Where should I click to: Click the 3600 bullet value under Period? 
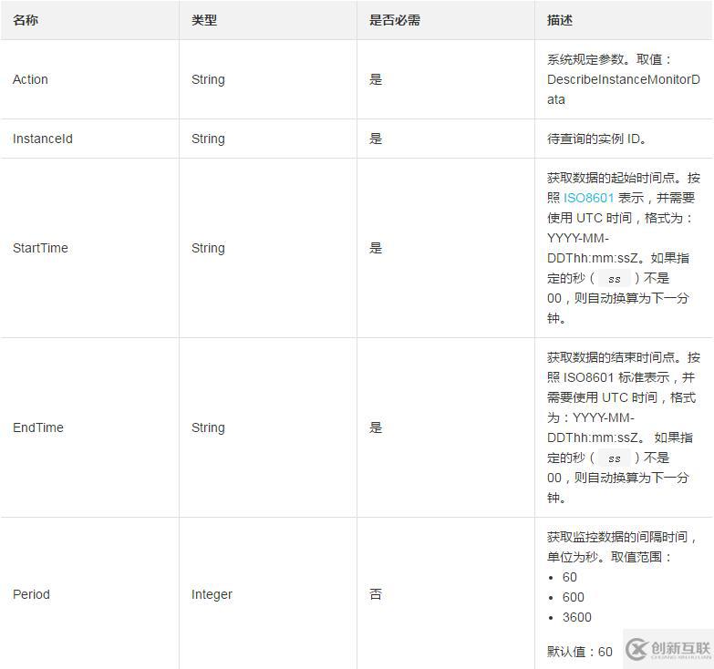click(577, 617)
